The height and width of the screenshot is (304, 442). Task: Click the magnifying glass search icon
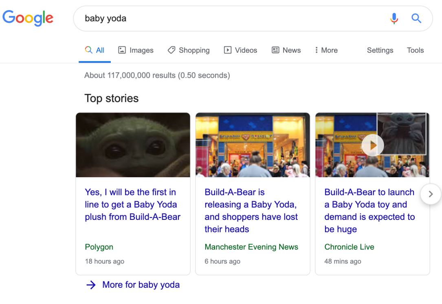point(416,18)
